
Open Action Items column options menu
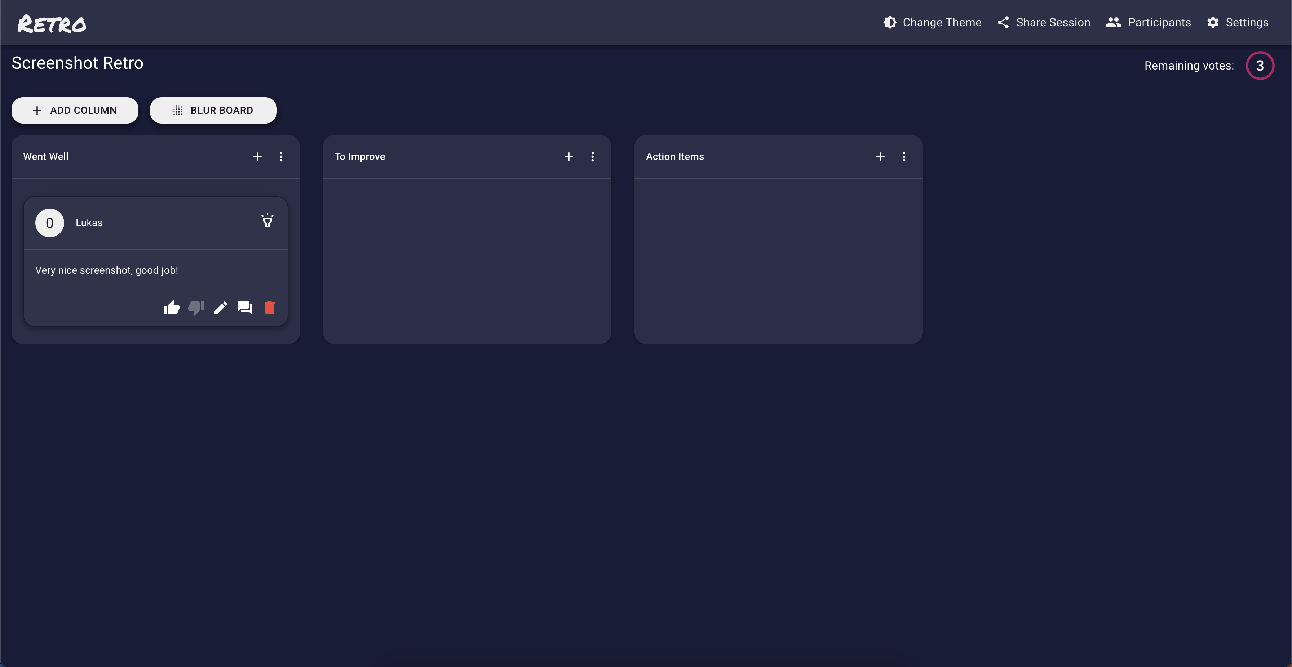[904, 157]
